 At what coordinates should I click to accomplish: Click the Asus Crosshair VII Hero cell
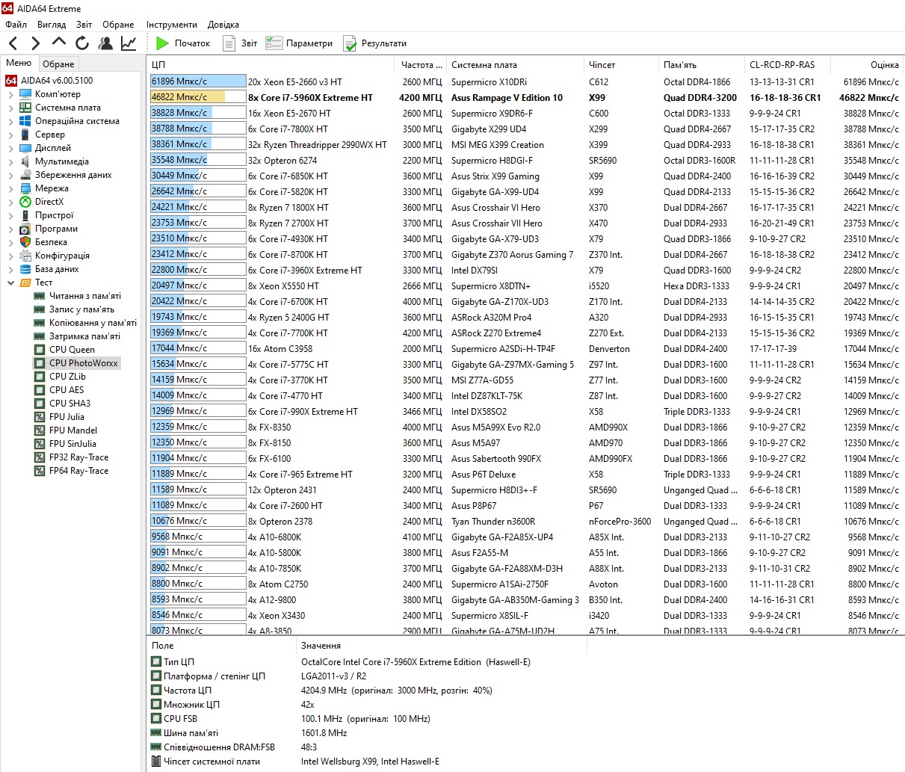coord(497,223)
